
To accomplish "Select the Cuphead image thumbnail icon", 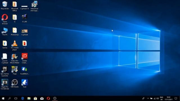I will (x=24, y=32).
